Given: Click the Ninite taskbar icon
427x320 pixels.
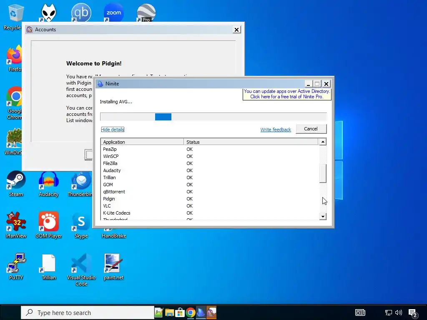Looking at the screenshot, I should pyautogui.click(x=201, y=312).
